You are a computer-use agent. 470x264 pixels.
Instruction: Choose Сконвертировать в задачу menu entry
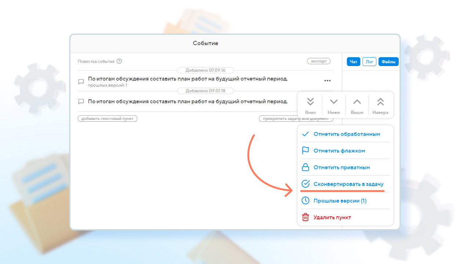pyautogui.click(x=348, y=184)
